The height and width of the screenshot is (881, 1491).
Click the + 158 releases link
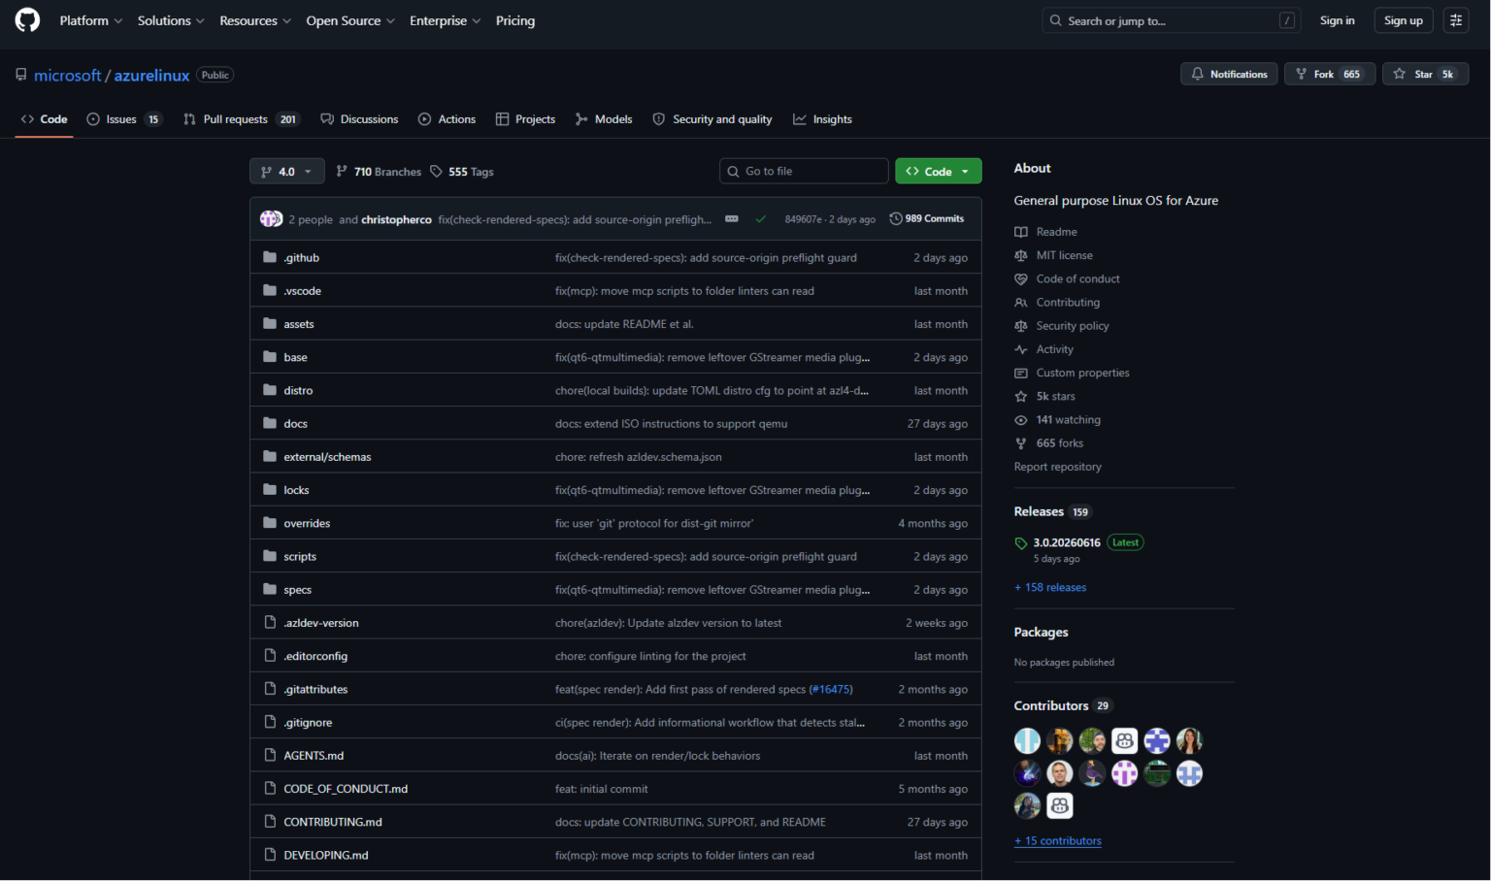coord(1050,587)
